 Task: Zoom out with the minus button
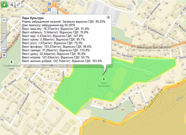[4, 20]
